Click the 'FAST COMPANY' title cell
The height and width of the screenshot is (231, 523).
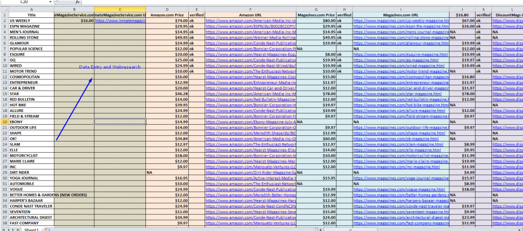tap(32, 223)
